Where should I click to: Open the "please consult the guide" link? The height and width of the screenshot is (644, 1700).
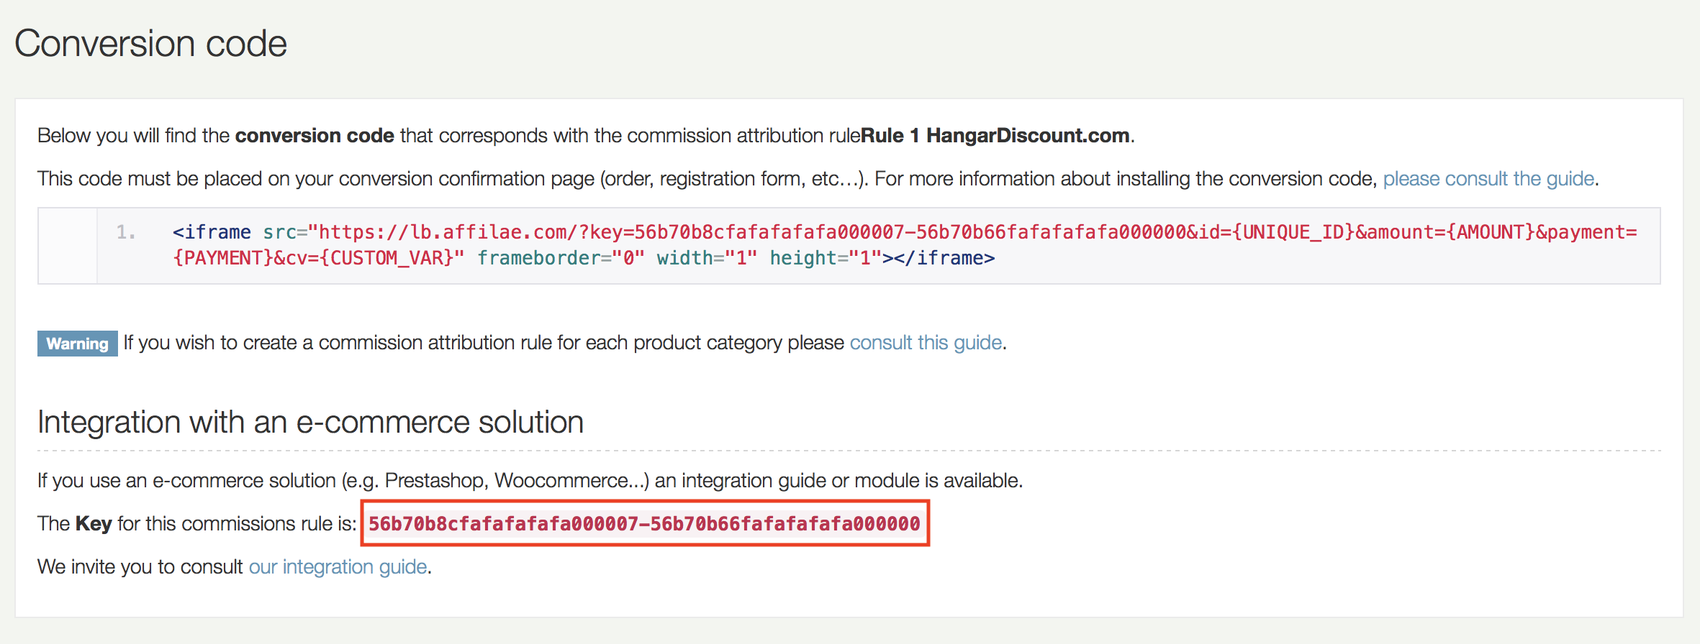point(1488,179)
